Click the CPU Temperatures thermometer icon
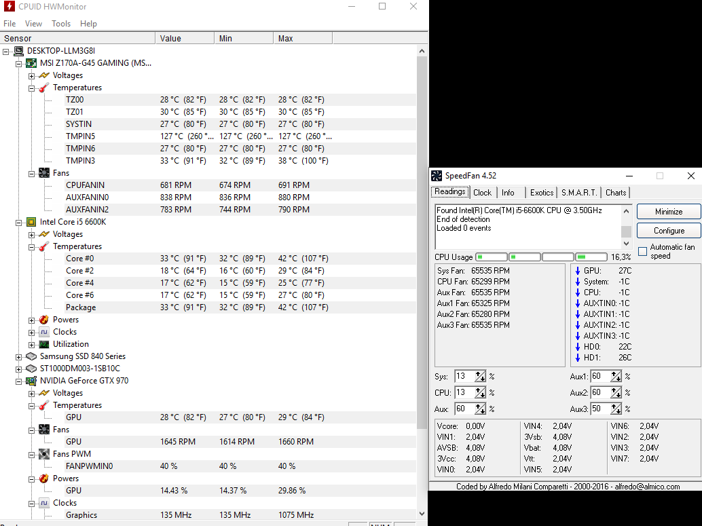Image resolution: width=702 pixels, height=526 pixels. (x=44, y=246)
